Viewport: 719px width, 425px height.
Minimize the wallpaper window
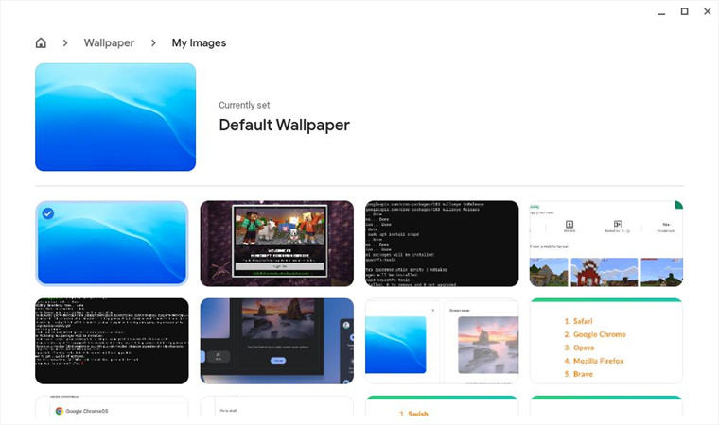(x=661, y=11)
